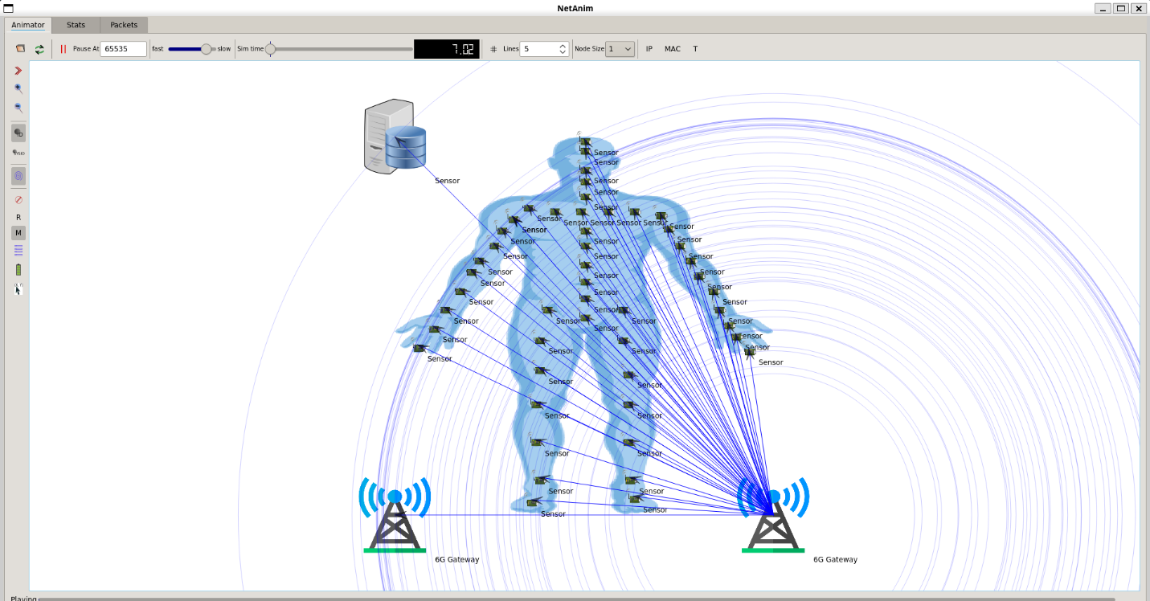This screenshot has width=1150, height=601.
Task: Click the Pause At input field
Action: 123,49
